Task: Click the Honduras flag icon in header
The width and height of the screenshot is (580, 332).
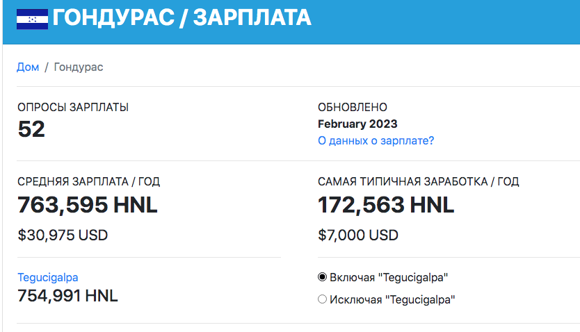Action: 32,19
